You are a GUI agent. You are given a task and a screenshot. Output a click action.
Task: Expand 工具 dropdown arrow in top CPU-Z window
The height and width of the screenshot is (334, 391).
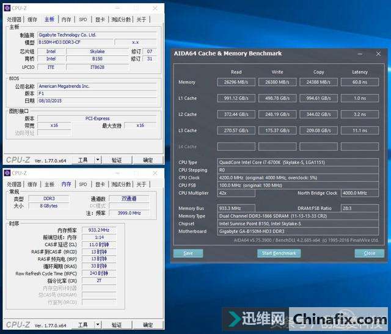[x=98, y=160]
